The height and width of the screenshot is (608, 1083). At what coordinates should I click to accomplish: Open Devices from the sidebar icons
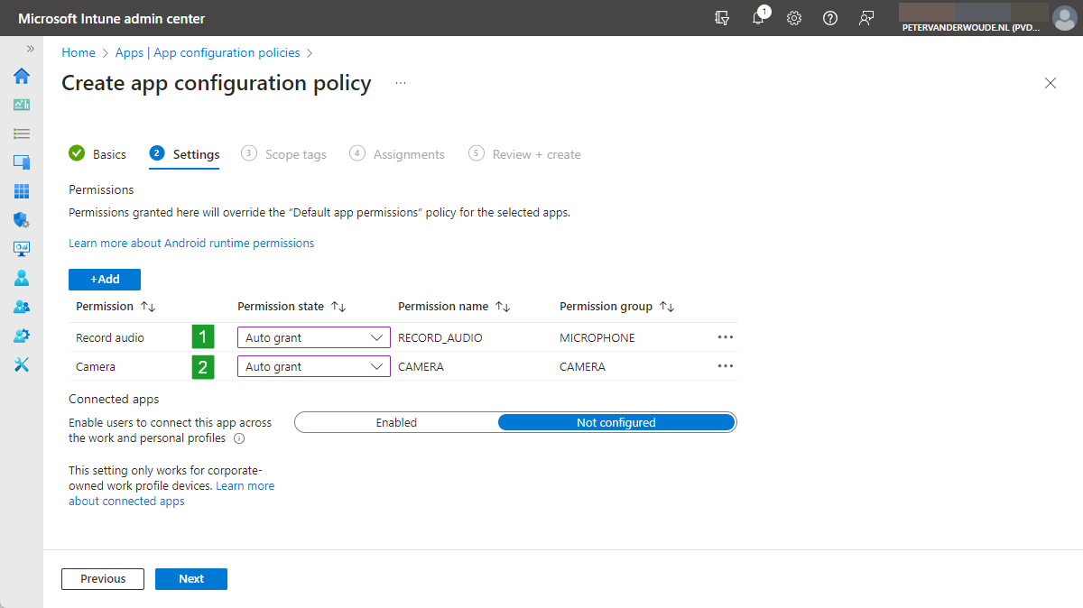21,162
